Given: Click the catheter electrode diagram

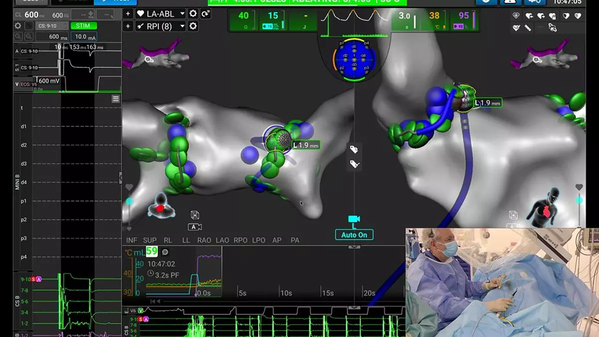Looking at the screenshot, I should click(x=354, y=59).
